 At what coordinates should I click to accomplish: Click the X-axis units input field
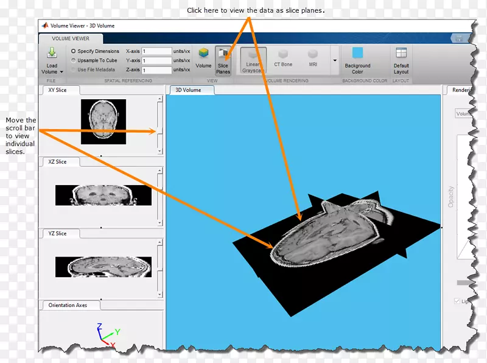(x=156, y=52)
